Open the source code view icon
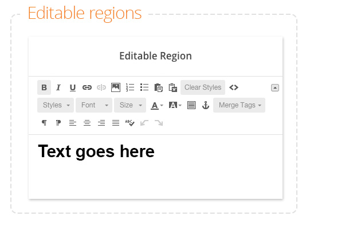The image size is (353, 228). 234,87
